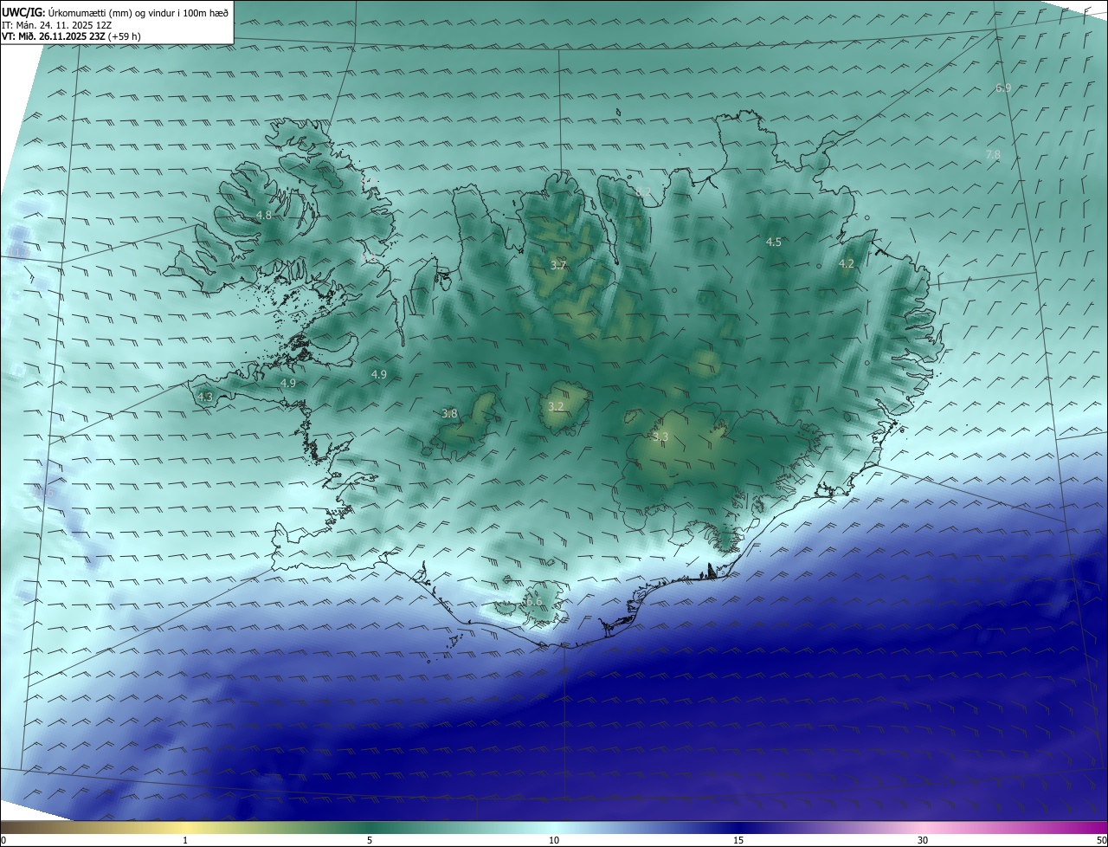Select the 3.2 value on the glacier
The width and height of the screenshot is (1108, 847).
click(x=556, y=405)
